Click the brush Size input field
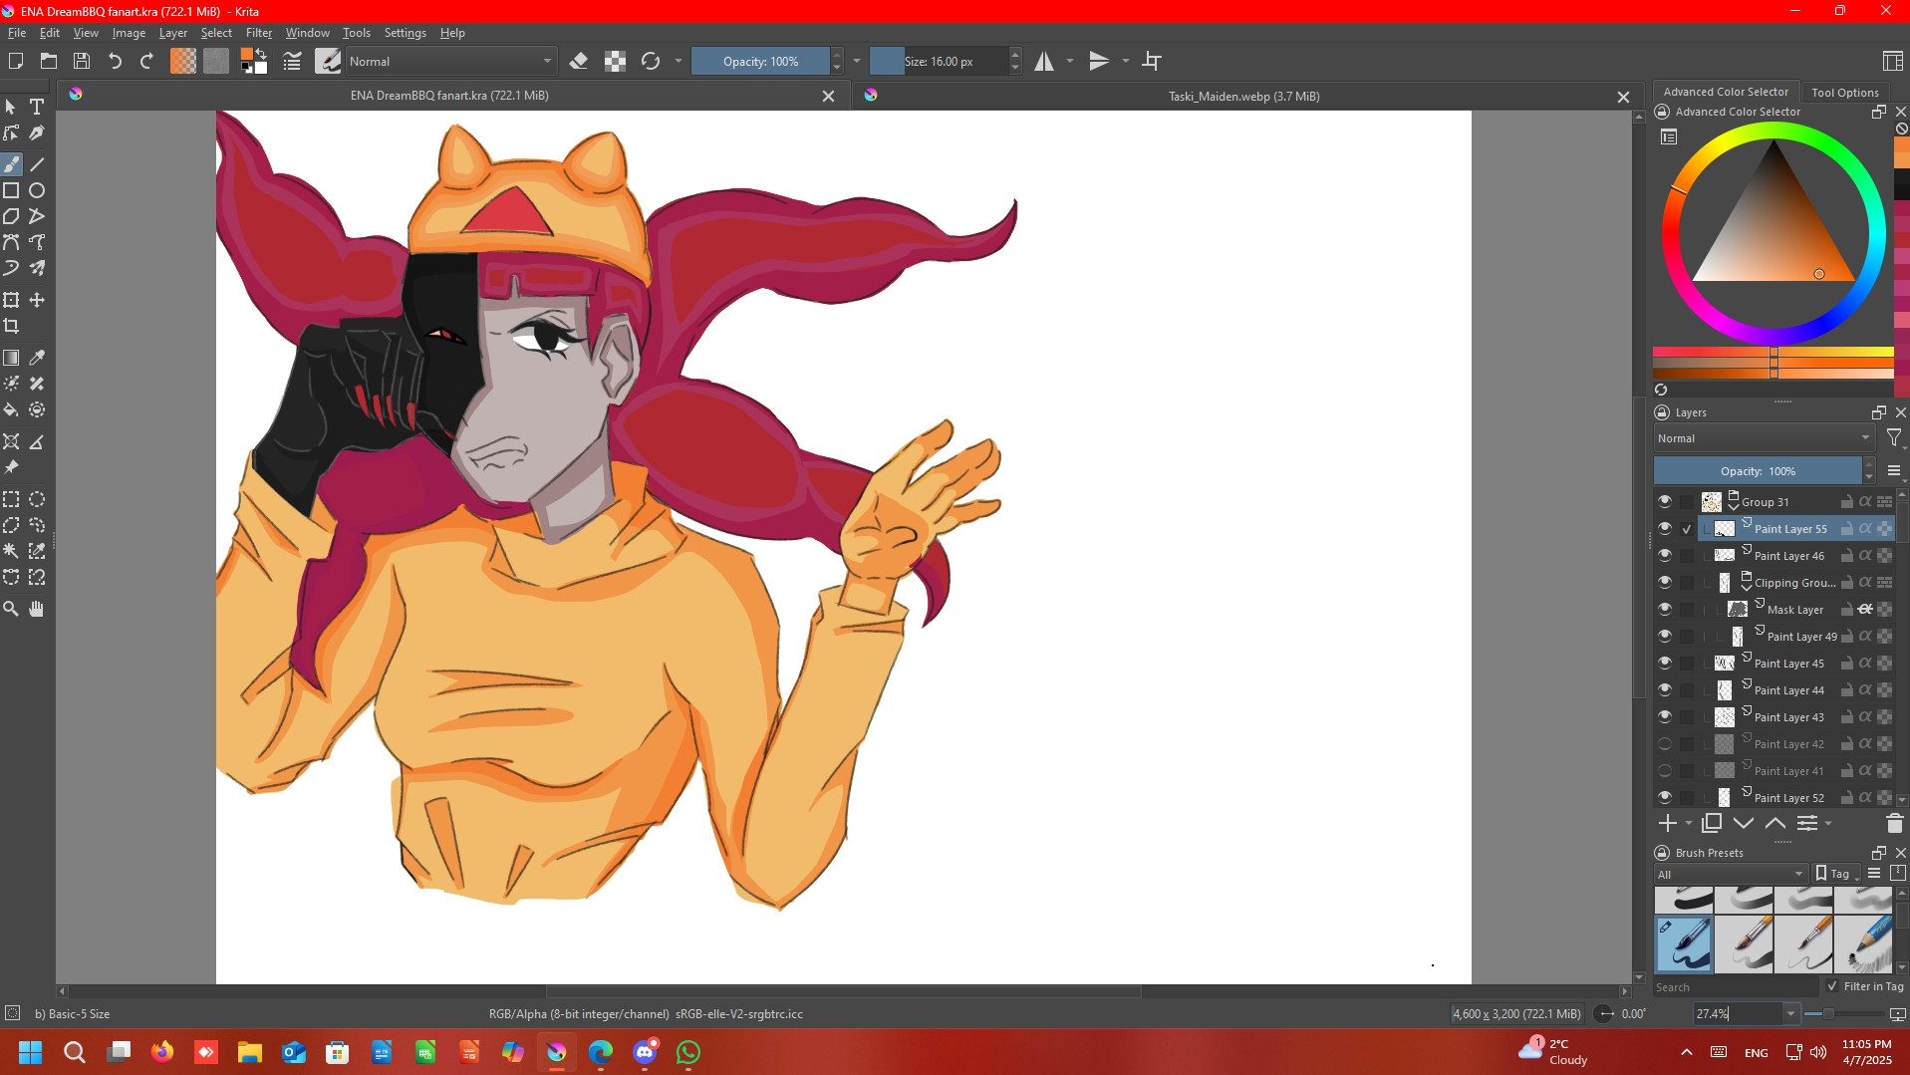 940,61
